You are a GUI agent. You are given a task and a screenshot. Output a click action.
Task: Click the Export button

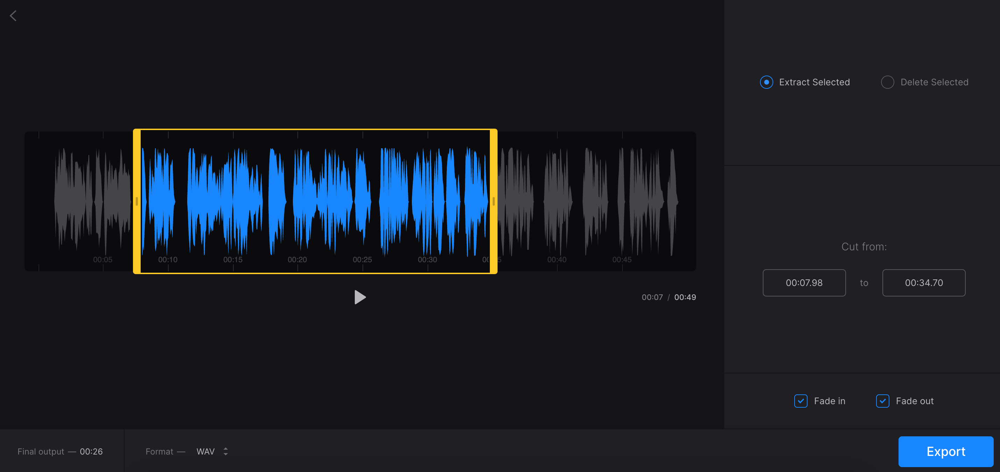[946, 451]
